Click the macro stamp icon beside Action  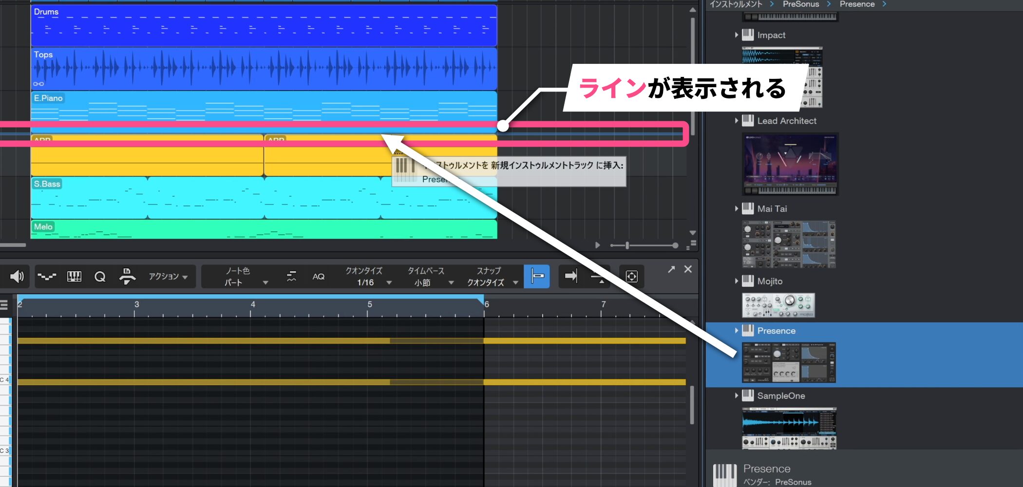click(x=127, y=276)
